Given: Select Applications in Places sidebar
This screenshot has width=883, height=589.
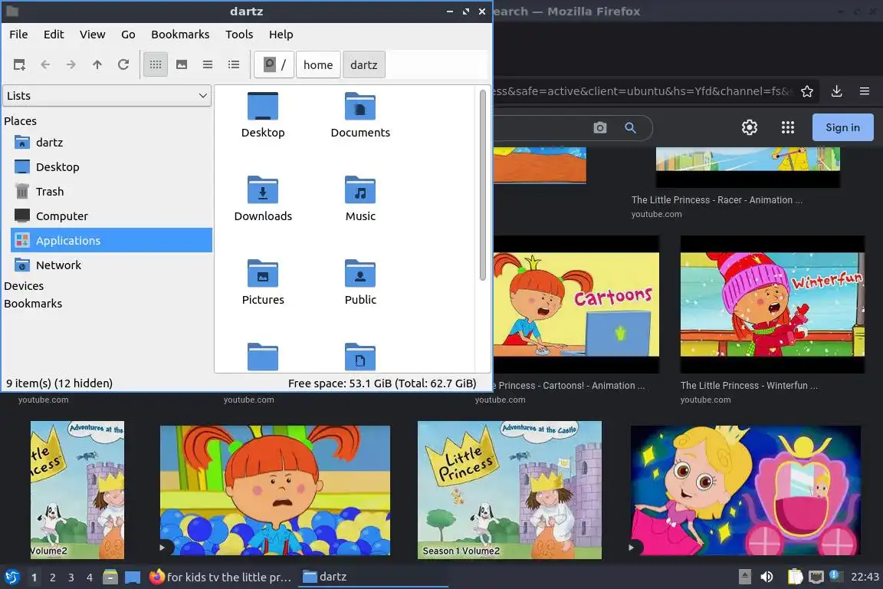Looking at the screenshot, I should click(x=111, y=241).
